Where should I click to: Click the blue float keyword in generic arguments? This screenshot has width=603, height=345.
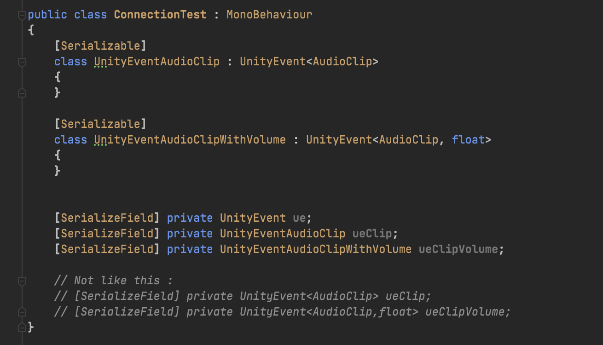click(x=468, y=140)
